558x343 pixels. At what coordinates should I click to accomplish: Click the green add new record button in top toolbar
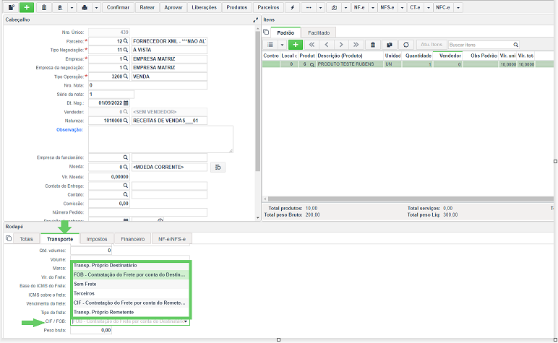[26, 7]
